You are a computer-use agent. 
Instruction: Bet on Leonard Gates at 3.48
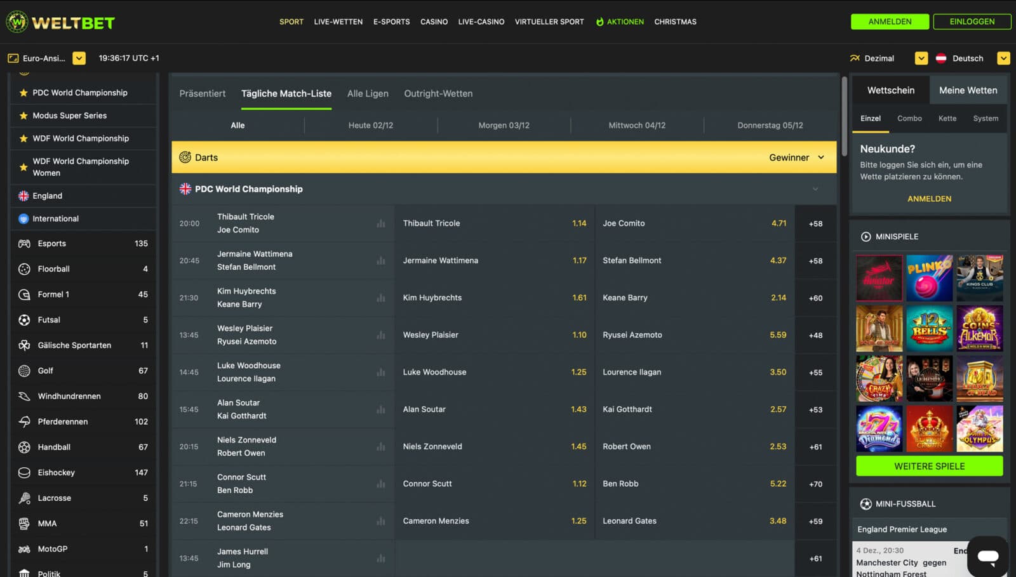[694, 521]
